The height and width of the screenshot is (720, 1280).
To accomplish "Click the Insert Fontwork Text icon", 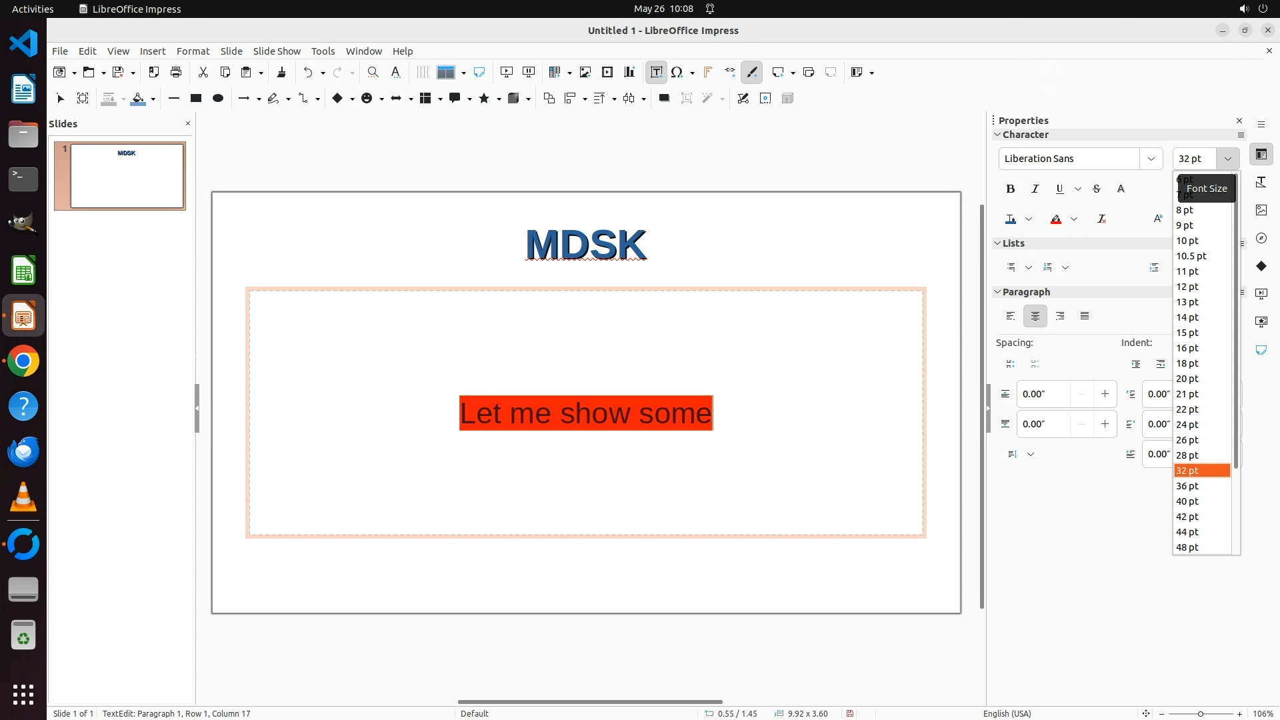I will tap(707, 73).
